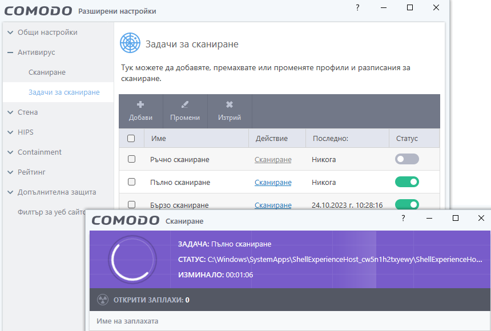Expand the Рейтинг section

(10, 172)
